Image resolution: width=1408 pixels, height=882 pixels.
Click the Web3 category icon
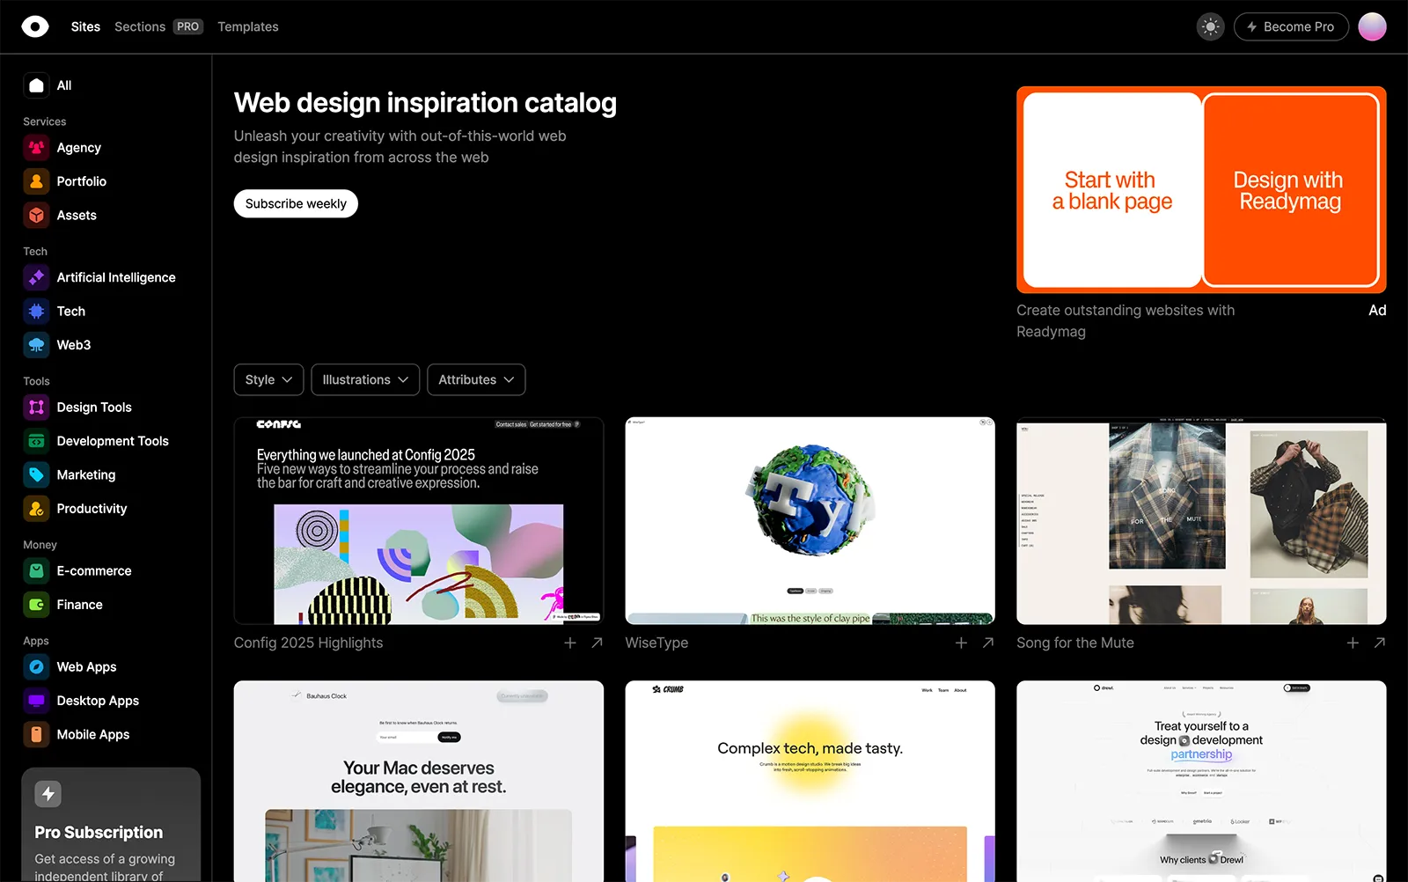pyautogui.click(x=36, y=345)
